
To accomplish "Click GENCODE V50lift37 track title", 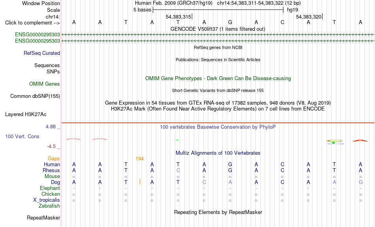I will pos(217,29).
